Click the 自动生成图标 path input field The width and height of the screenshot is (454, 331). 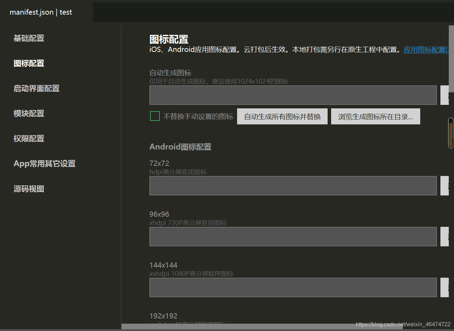point(293,95)
